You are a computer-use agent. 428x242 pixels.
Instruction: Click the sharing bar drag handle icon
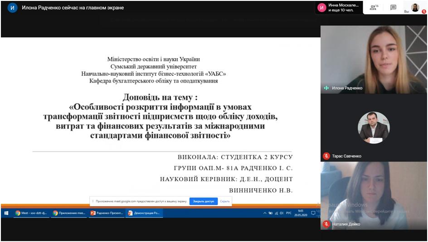[93, 201]
